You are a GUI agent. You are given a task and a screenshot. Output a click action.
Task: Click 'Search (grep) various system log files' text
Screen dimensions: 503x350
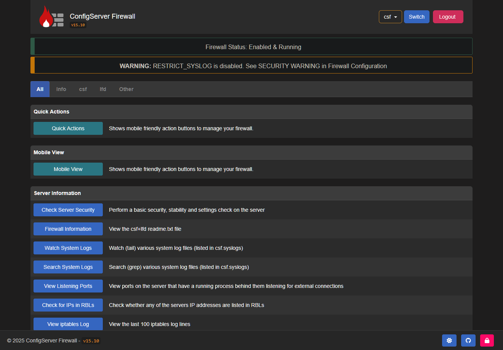coord(179,267)
